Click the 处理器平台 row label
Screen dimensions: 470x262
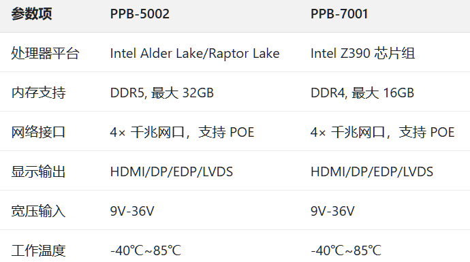point(45,53)
